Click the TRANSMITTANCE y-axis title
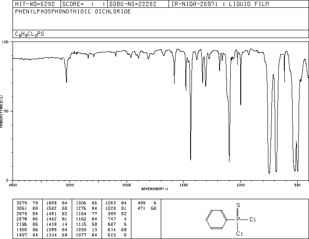Viewport: 309px width, 239px height. coord(1,112)
